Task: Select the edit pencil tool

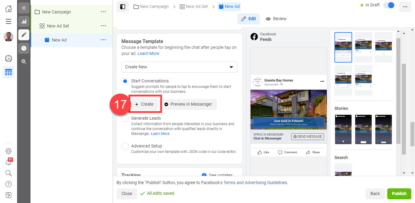Action: point(23,35)
